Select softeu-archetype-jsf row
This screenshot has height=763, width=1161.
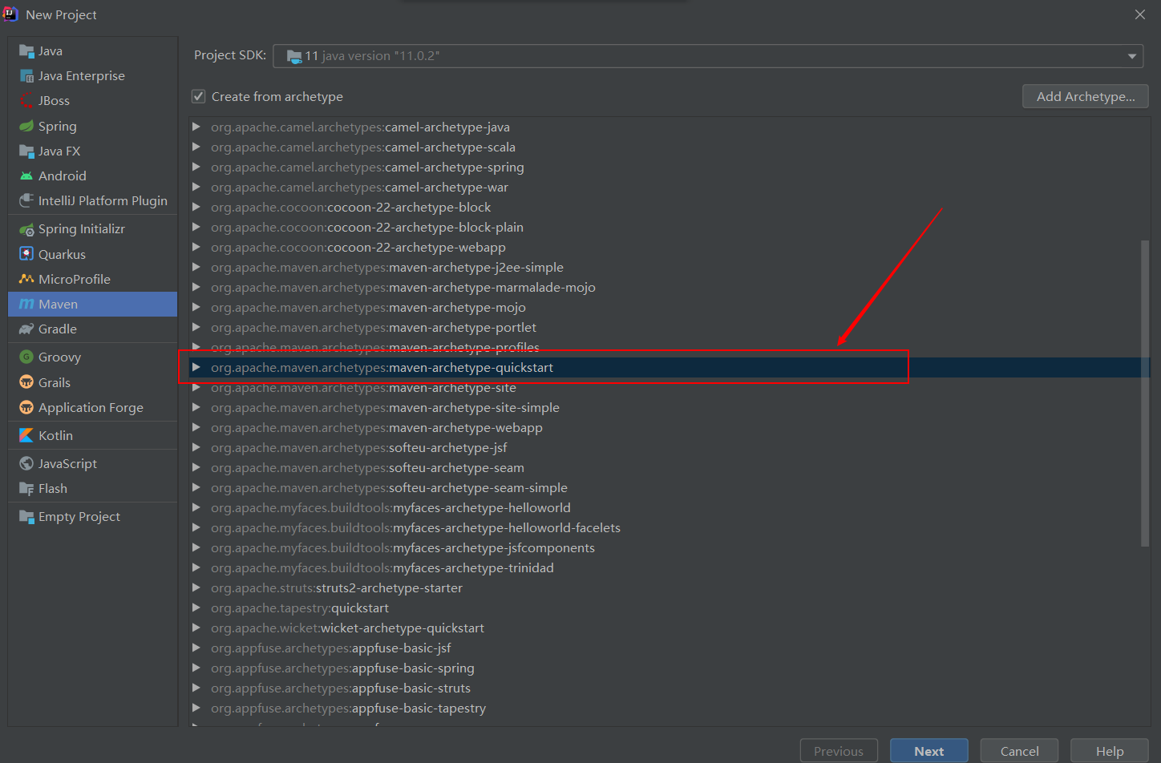pyautogui.click(x=669, y=448)
